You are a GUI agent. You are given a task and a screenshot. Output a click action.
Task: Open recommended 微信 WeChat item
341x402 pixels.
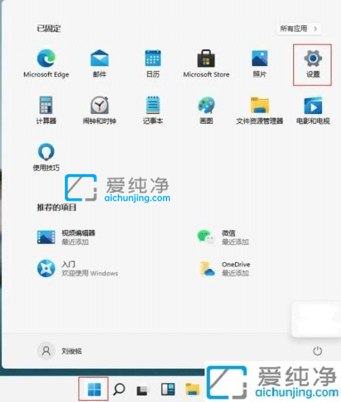click(x=223, y=237)
